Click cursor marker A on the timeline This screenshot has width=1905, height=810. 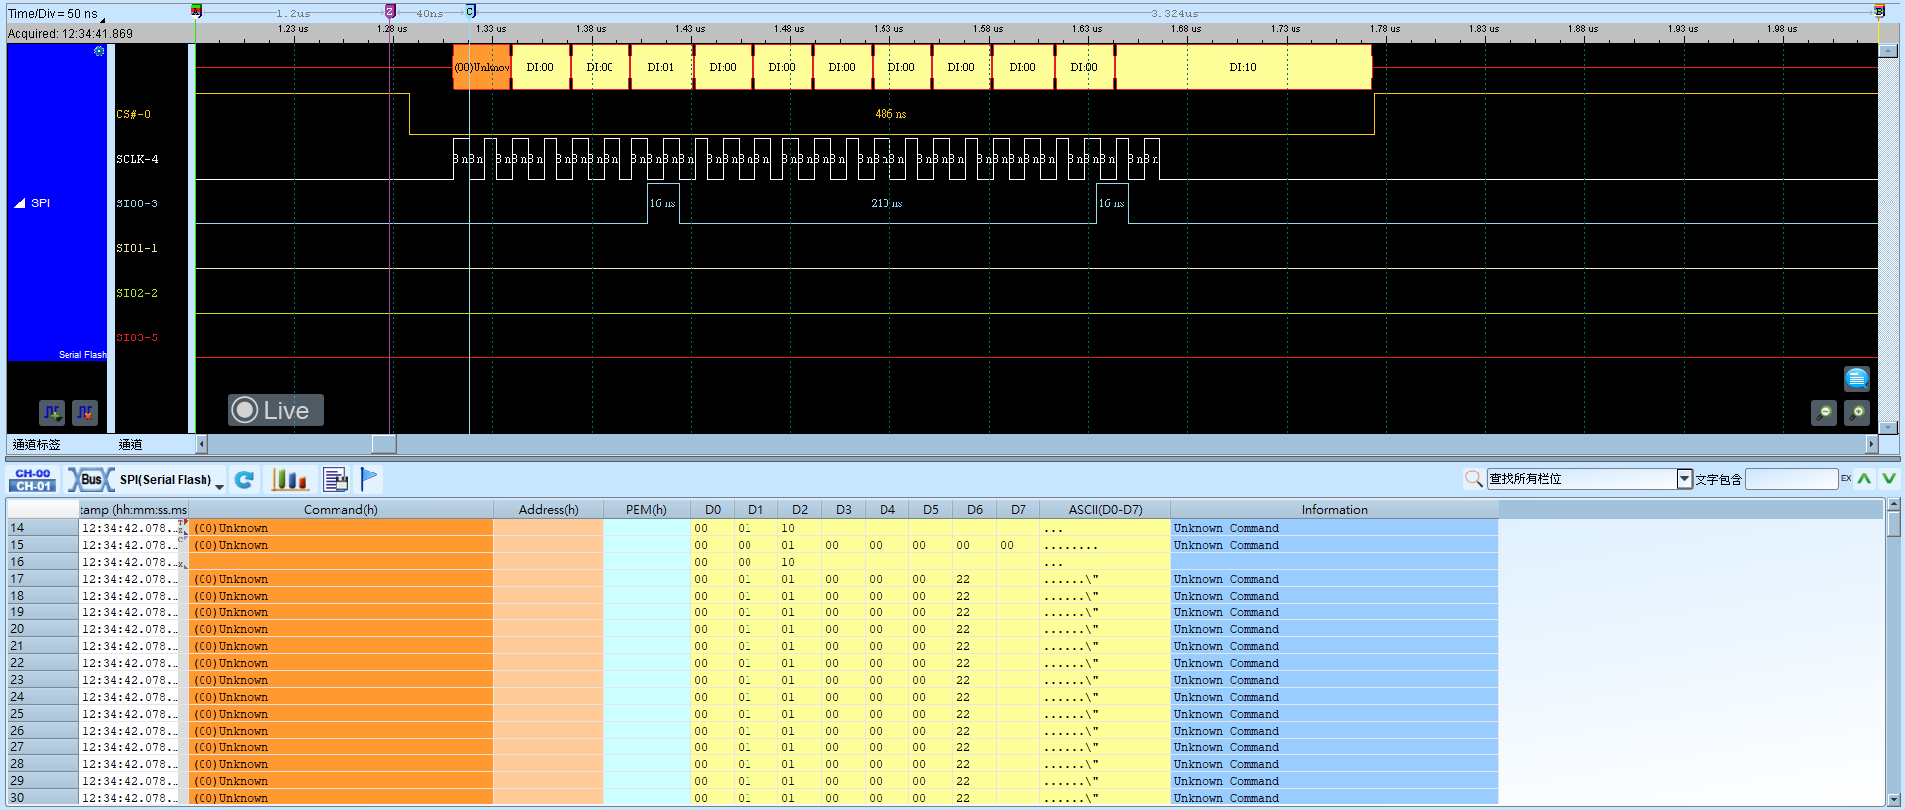tap(197, 11)
